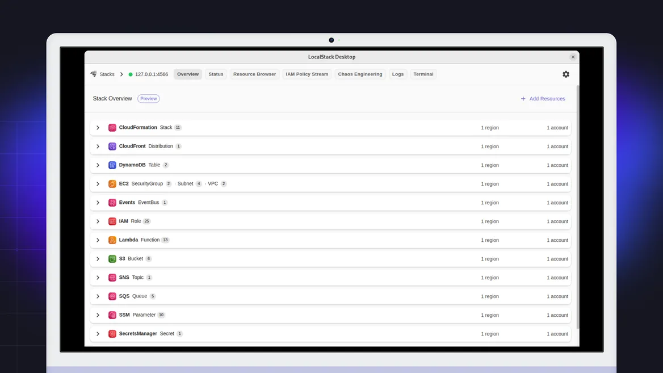Click the Preview badge next to Stack Overview
Image resolution: width=663 pixels, height=373 pixels.
point(148,98)
